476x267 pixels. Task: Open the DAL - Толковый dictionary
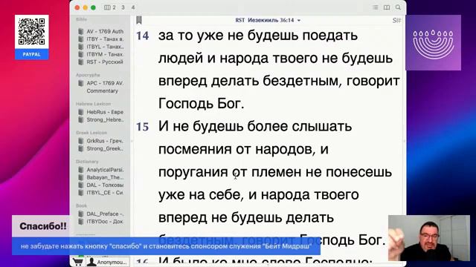click(x=105, y=185)
